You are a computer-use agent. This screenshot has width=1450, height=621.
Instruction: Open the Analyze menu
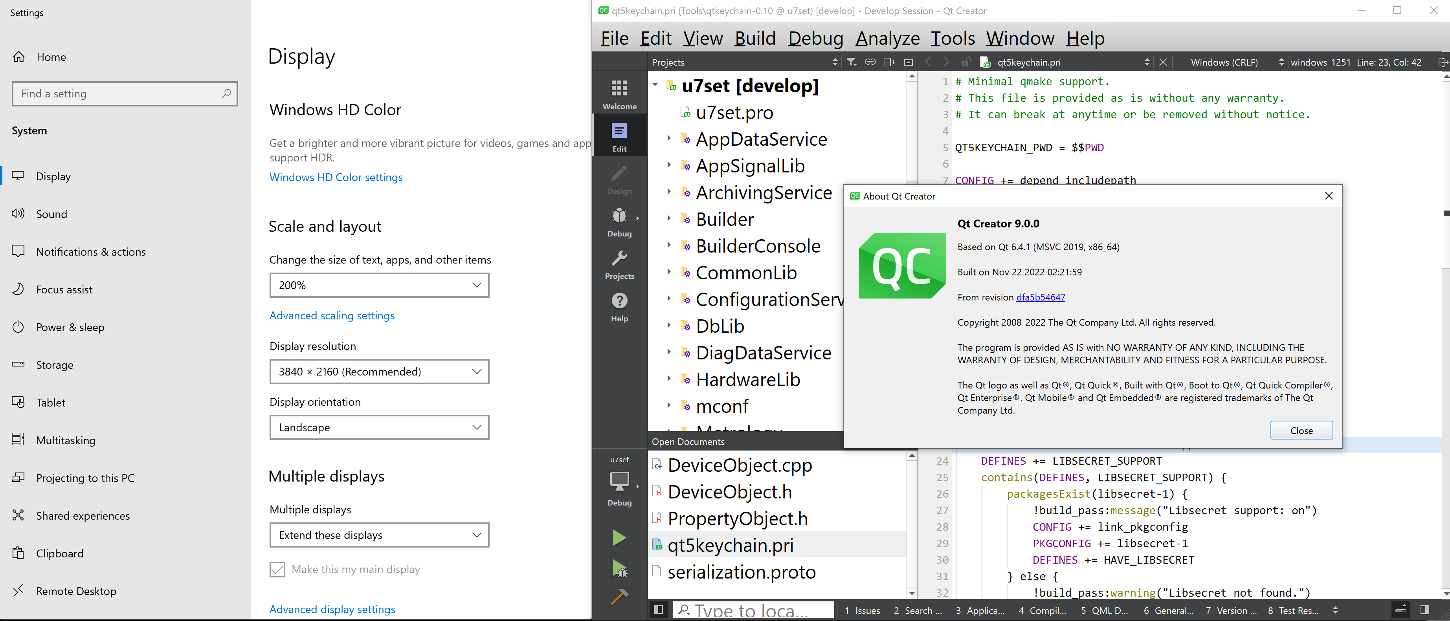click(887, 38)
